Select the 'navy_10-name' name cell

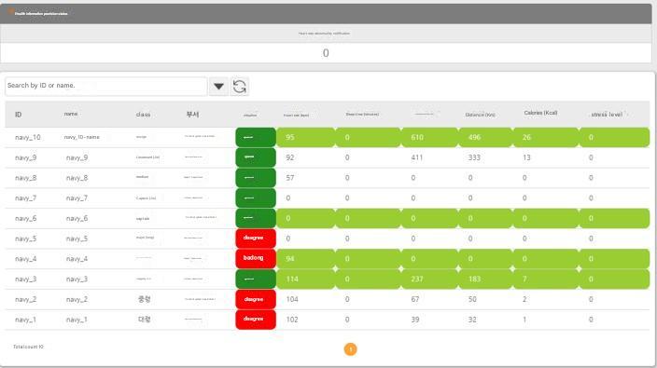(x=82, y=137)
